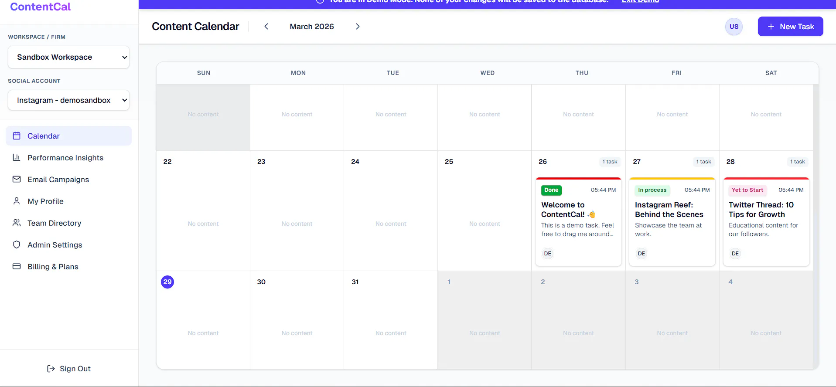Click the Exit Demo link in banner

click(640, 1)
